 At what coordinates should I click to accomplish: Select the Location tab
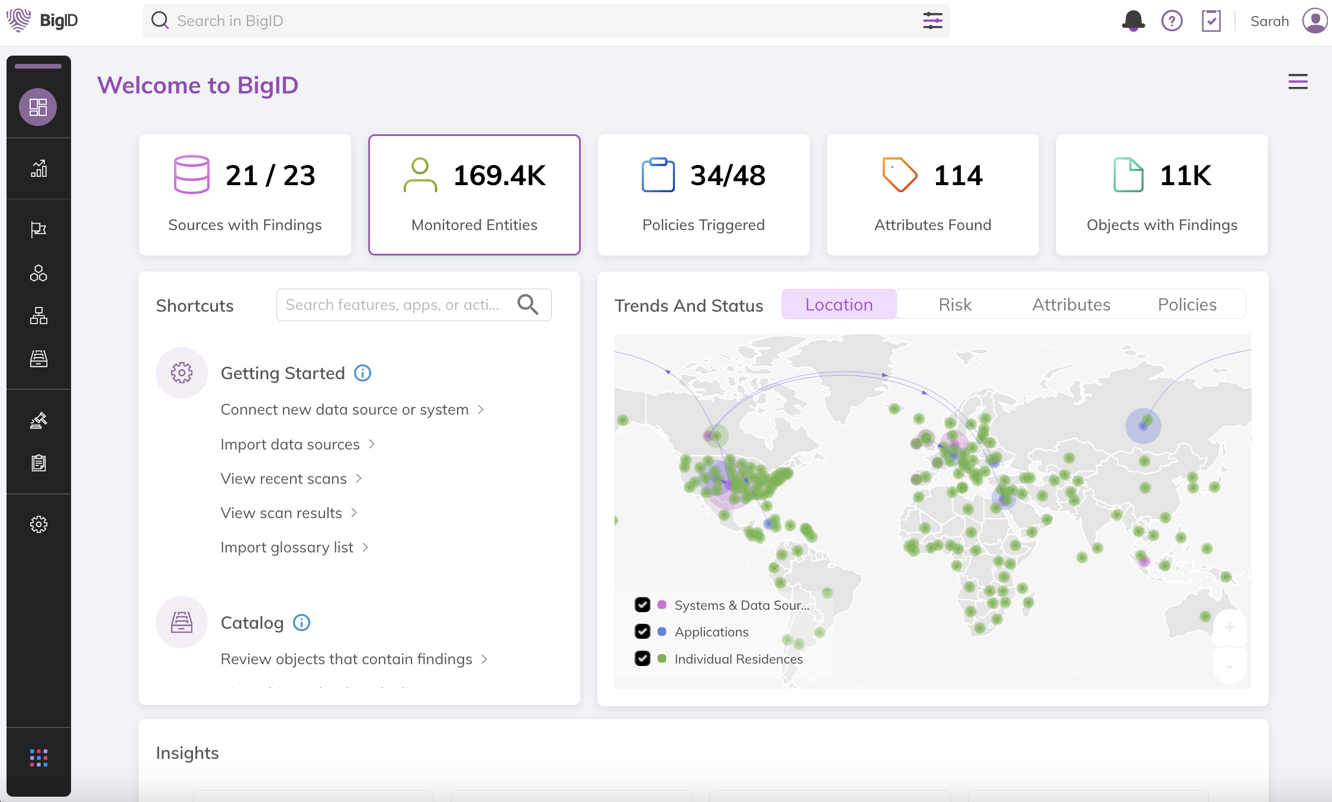click(x=839, y=305)
